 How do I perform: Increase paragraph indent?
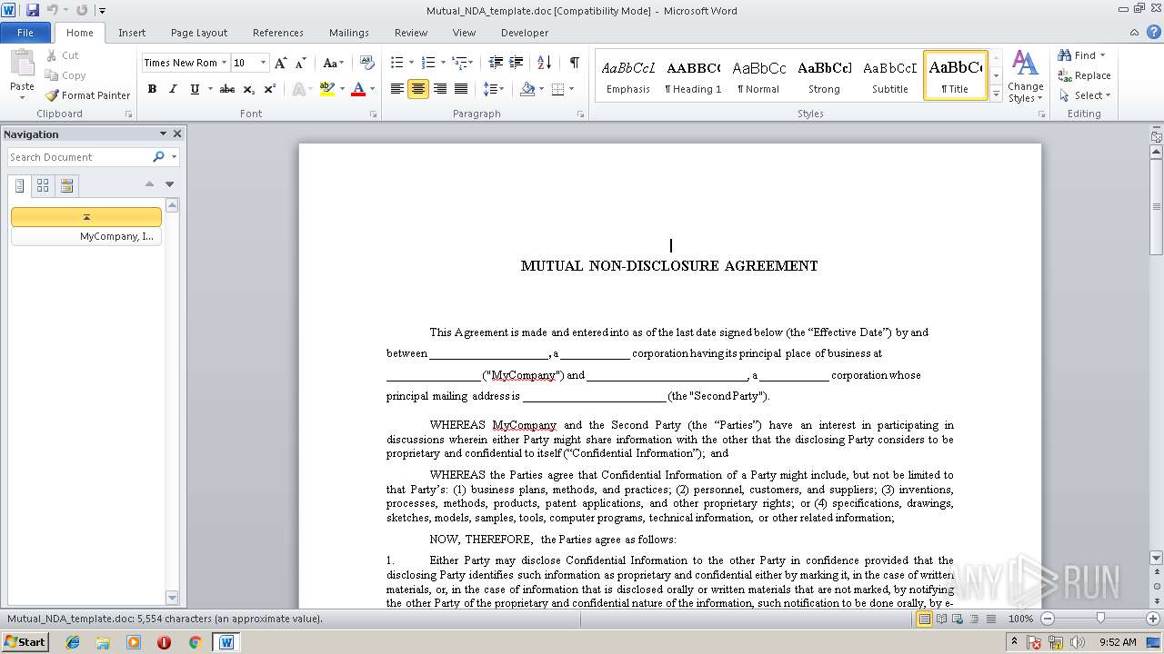517,63
